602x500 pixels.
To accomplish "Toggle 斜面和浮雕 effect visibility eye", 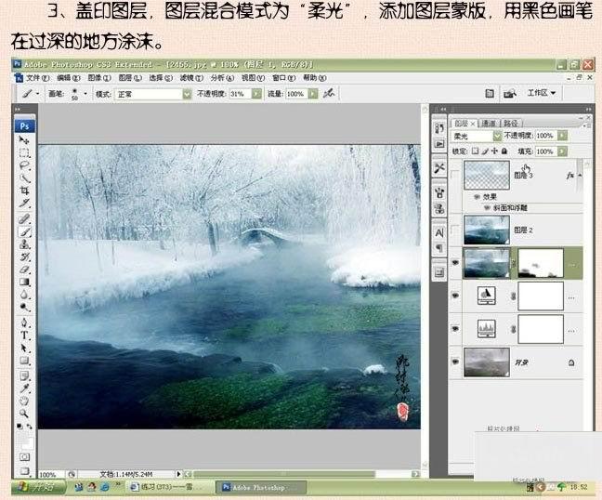I will [x=487, y=208].
